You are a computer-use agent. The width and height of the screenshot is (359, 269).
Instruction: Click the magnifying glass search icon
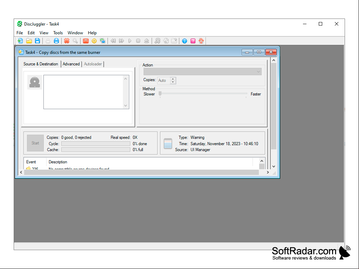click(75, 41)
